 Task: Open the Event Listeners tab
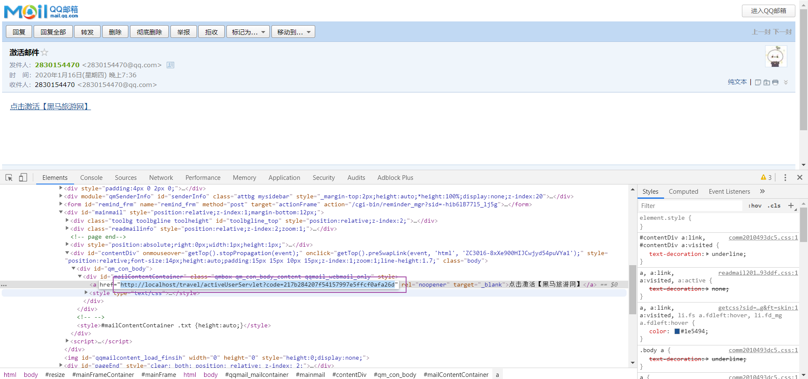click(x=729, y=192)
